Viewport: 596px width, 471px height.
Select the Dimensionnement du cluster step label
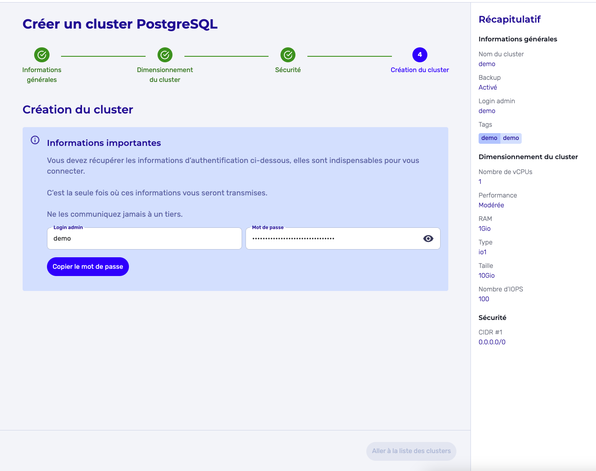(x=165, y=75)
